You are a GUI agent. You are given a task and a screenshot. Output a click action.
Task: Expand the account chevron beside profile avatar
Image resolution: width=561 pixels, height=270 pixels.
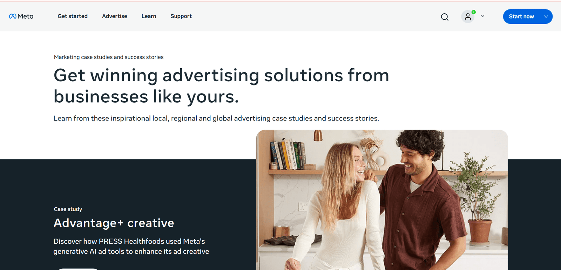coord(482,16)
